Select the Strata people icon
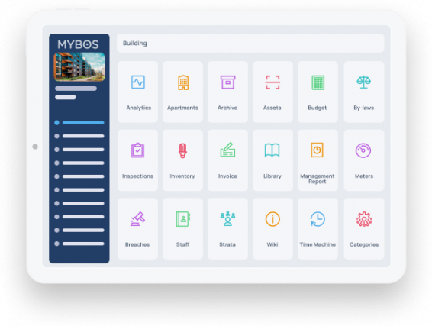This screenshot has height=326, width=432. [227, 218]
